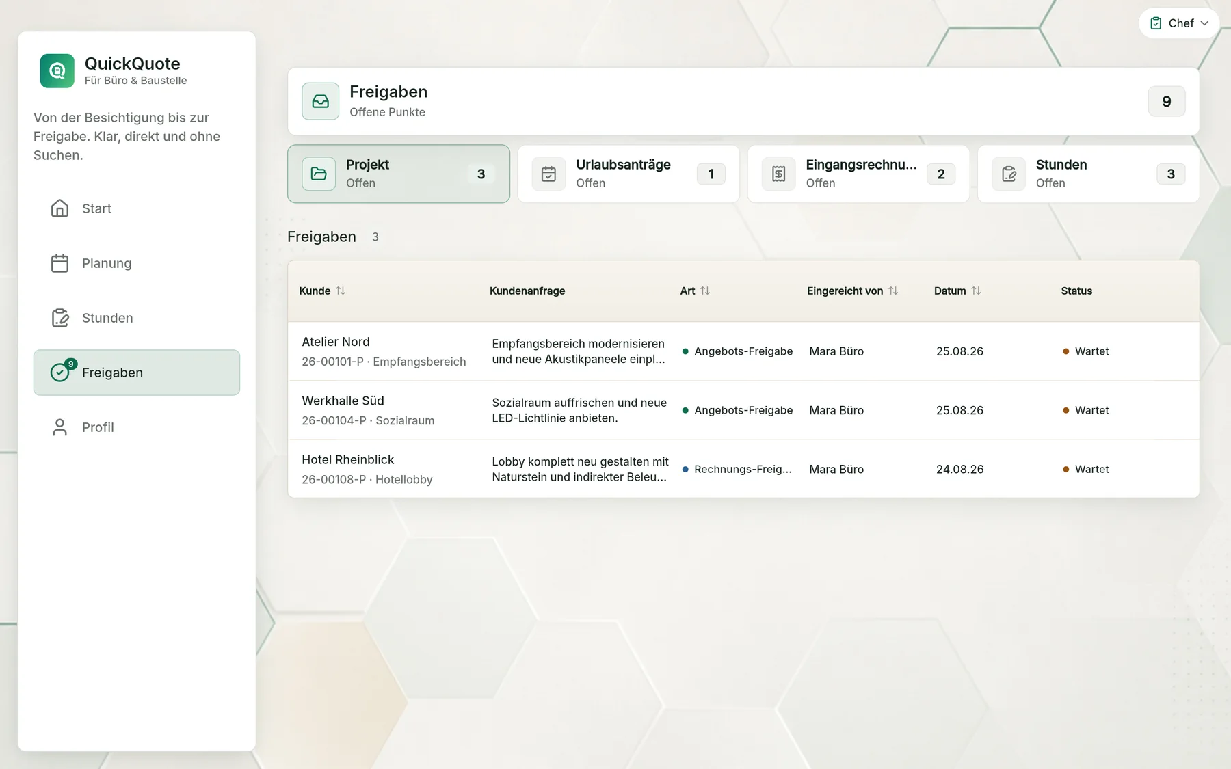Viewport: 1231px width, 769px height.
Task: Click date 25.08.26 in Atelier Nord row
Action: [959, 351]
